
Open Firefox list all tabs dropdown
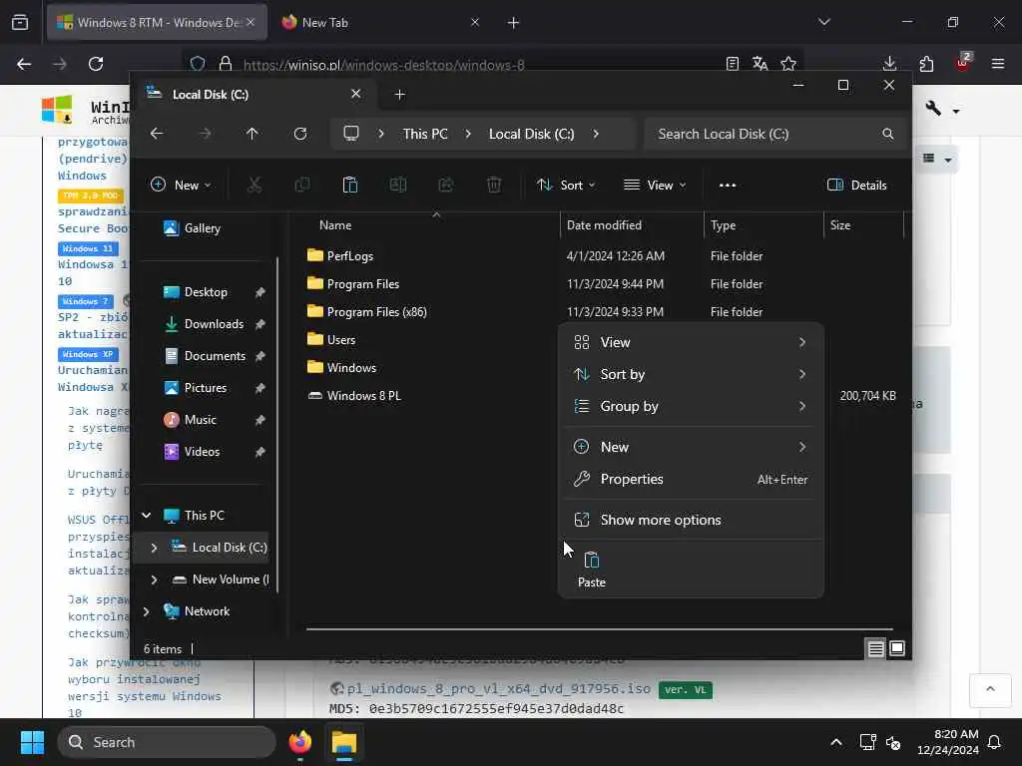point(823,22)
